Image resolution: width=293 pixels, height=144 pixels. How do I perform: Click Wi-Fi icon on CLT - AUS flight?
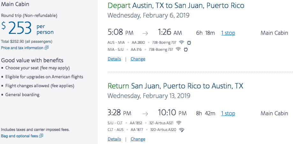(x=182, y=130)
